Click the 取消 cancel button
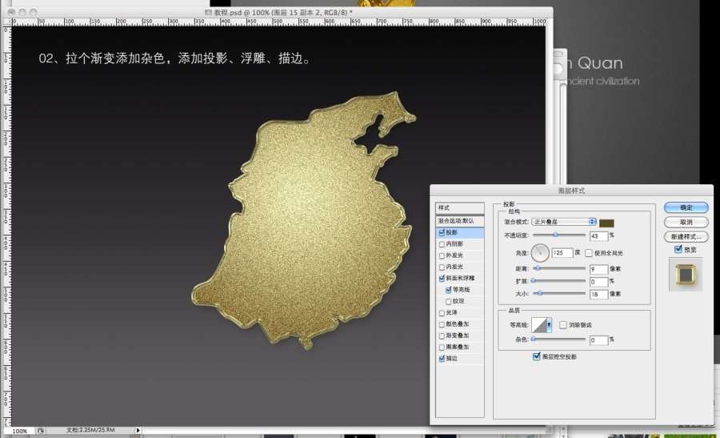 (686, 222)
